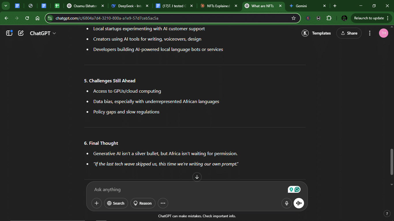394x221 pixels.
Task: Open the Extensions puzzle menu
Action: (x=329, y=18)
